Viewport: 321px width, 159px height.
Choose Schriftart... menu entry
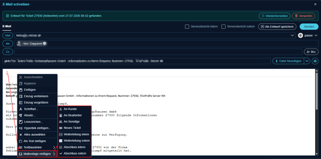pos(37,109)
